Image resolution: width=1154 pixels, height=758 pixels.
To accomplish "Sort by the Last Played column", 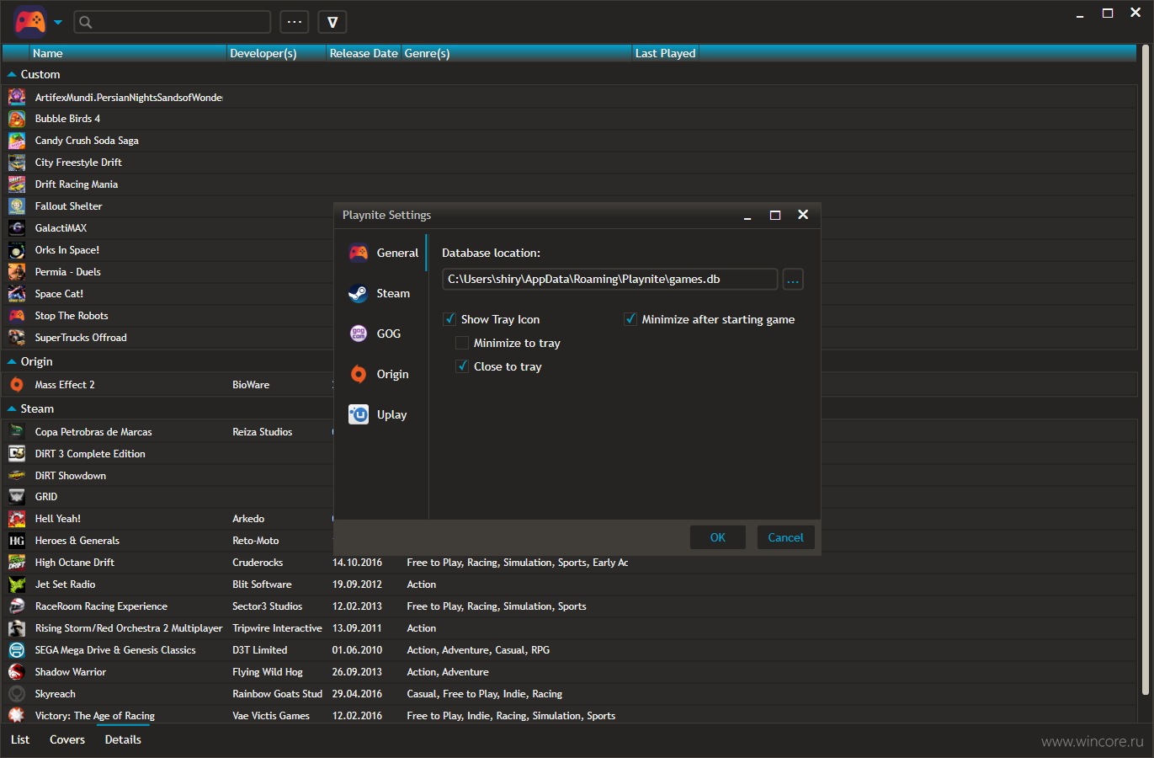I will (x=665, y=53).
